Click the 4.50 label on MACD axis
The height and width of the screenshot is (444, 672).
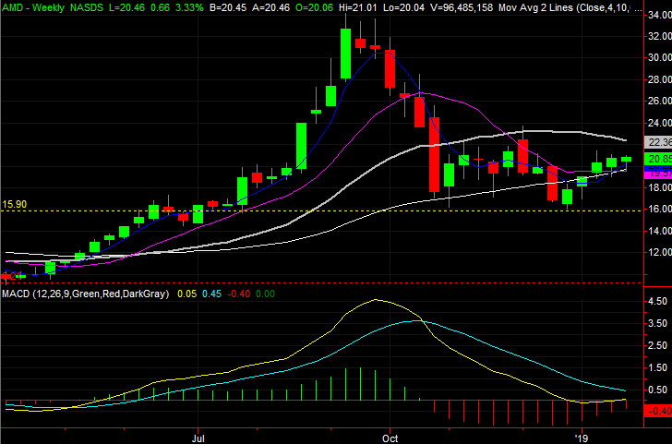656,302
